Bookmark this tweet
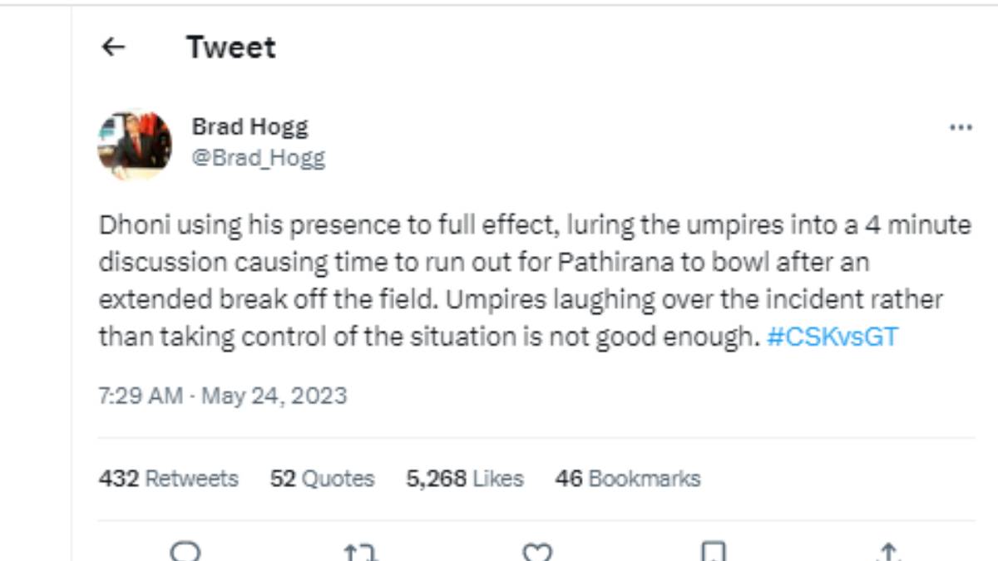 714,550
